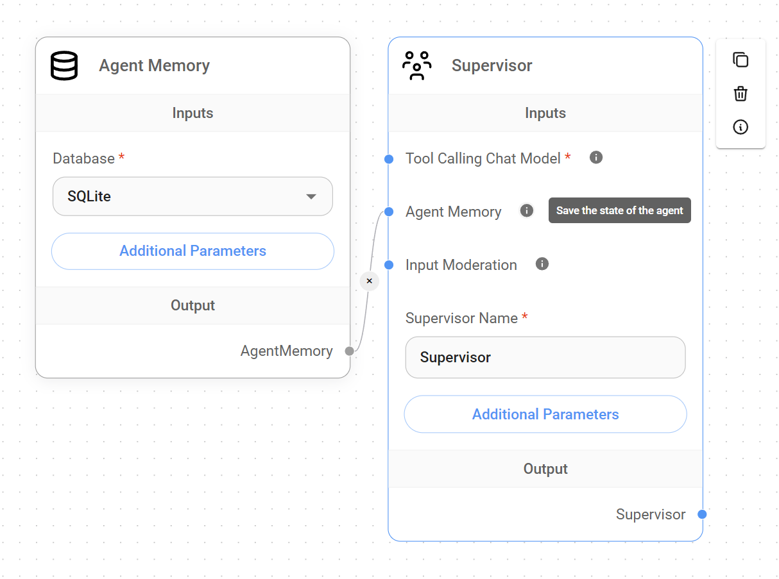Image resolution: width=779 pixels, height=579 pixels.
Task: Open Additional Parameters in Agent Memory node
Action: (193, 251)
